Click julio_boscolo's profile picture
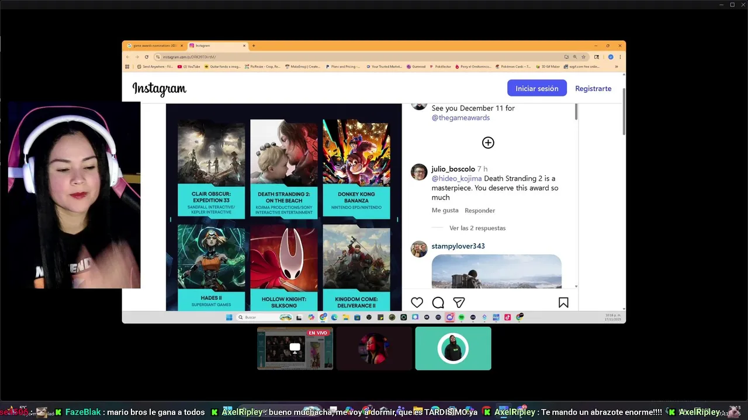This screenshot has width=748, height=420. point(419,172)
